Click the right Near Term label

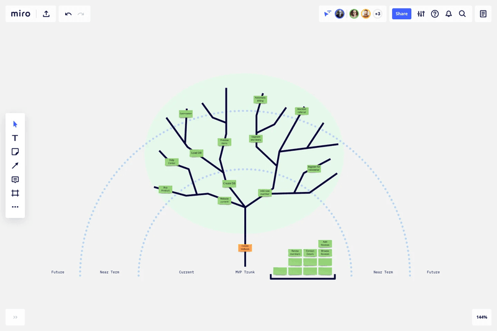[x=383, y=272]
